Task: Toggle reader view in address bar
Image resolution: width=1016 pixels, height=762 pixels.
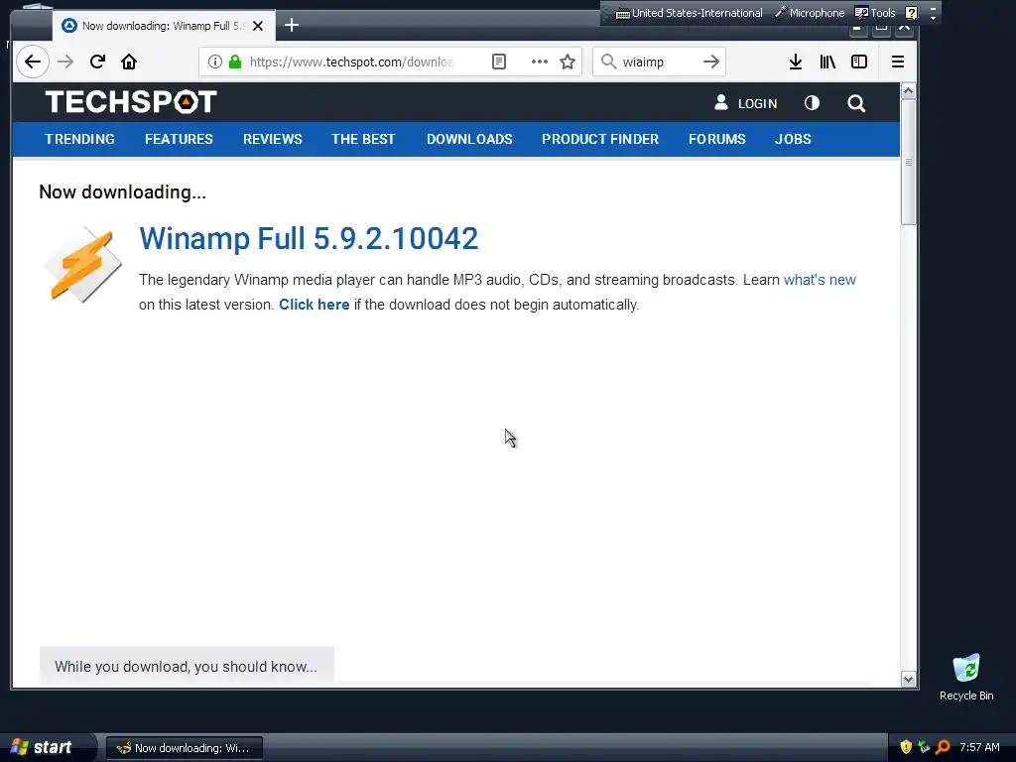Action: [x=499, y=62]
